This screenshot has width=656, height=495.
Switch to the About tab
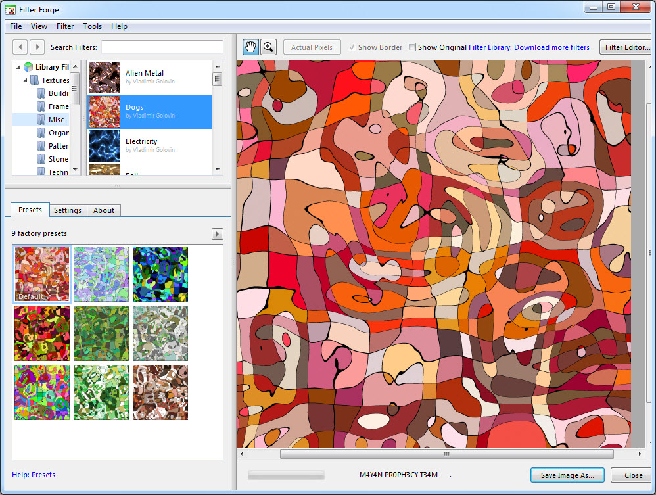(x=103, y=210)
